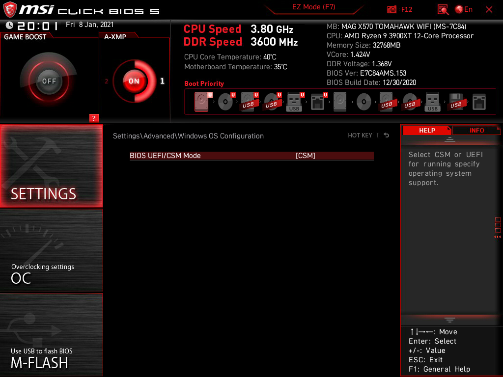Image resolution: width=503 pixels, height=377 pixels.
Task: Click the CPU Speed 3.80 GHz reading
Action: (238, 29)
